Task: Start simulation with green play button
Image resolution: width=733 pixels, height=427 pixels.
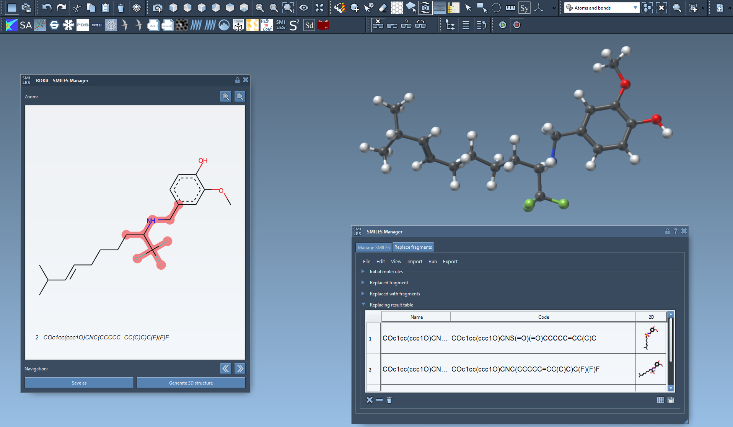Action: [x=503, y=25]
